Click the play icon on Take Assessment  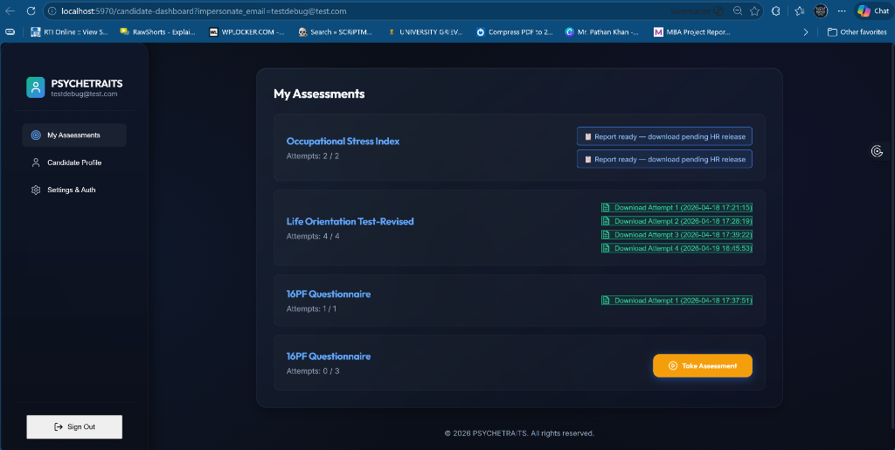point(672,365)
